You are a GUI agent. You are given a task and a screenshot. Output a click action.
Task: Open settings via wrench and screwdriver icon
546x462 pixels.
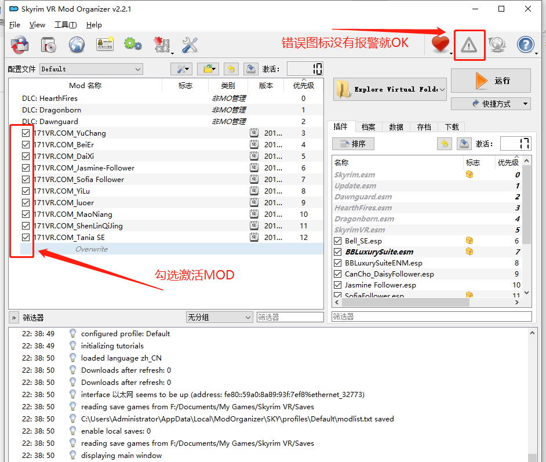click(x=190, y=45)
